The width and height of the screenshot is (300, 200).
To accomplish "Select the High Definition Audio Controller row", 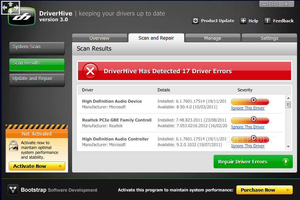I will (181, 142).
